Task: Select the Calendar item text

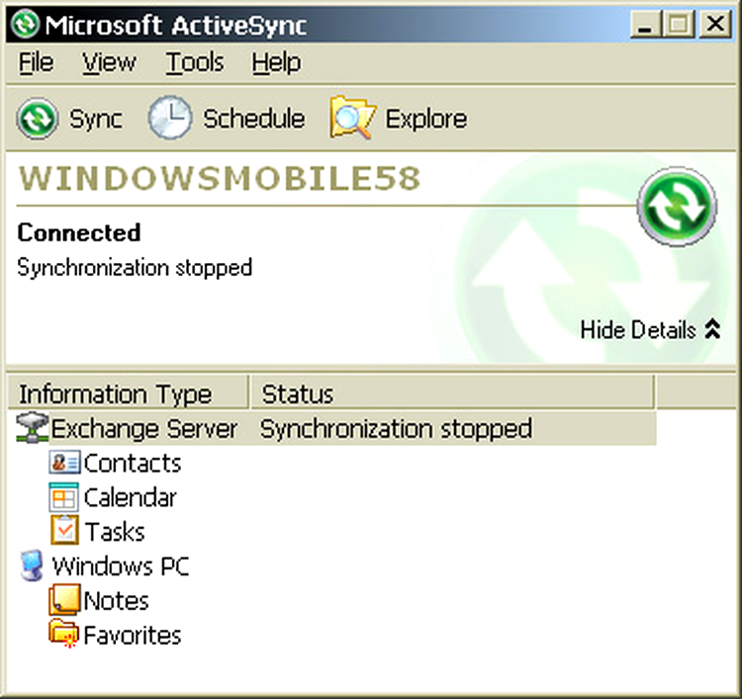Action: (131, 497)
